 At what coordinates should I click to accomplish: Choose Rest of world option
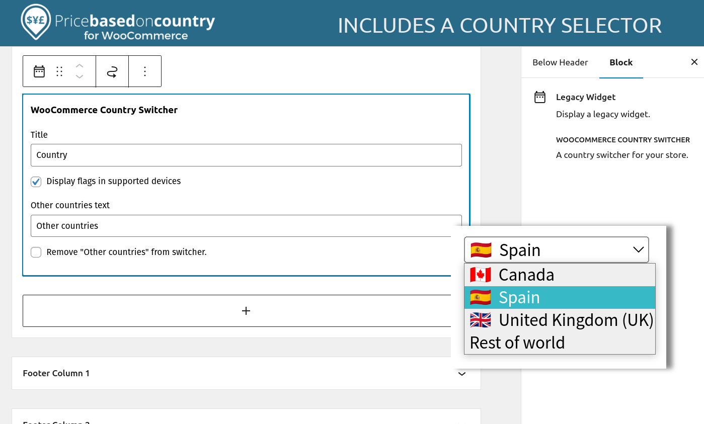[x=560, y=343]
